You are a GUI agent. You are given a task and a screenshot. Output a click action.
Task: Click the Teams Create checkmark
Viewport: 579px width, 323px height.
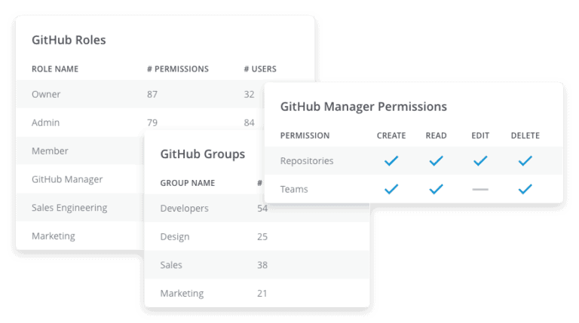click(391, 189)
